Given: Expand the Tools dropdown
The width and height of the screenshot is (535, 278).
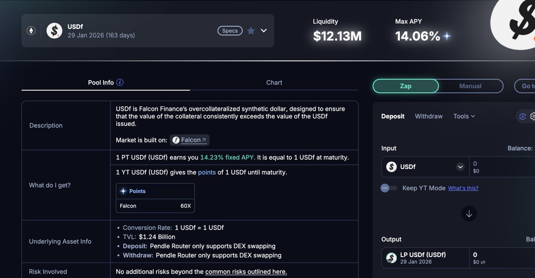Looking at the screenshot, I should [x=464, y=116].
